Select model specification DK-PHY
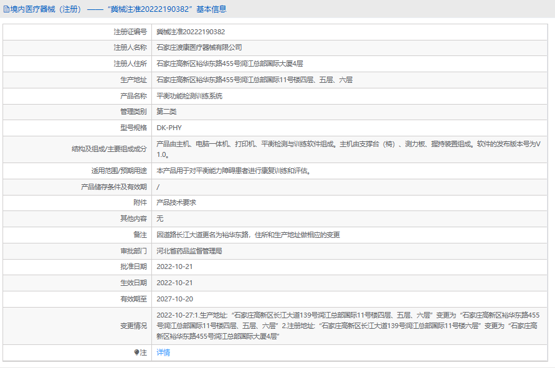The width and height of the screenshot is (555, 368). coord(169,128)
